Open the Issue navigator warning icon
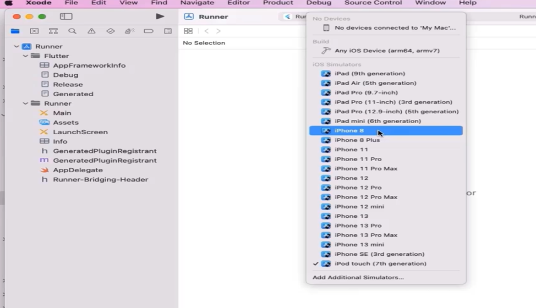Image resolution: width=536 pixels, height=308 pixels. click(x=91, y=31)
